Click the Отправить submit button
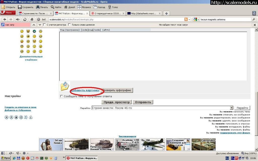The image size is (258, 161). (x=143, y=102)
